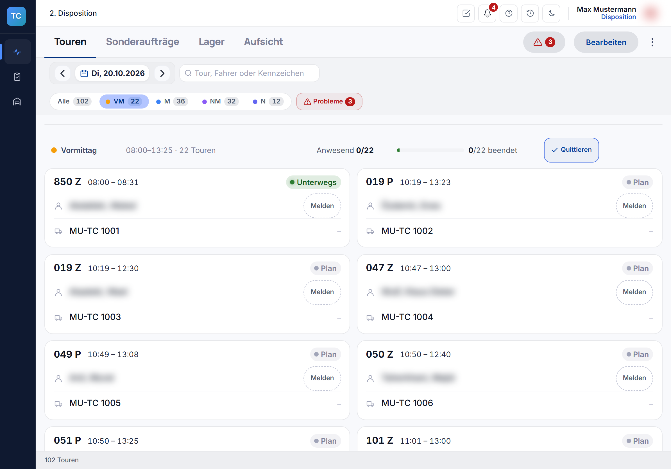This screenshot has height=469, width=671.
Task: Open the help question mark icon
Action: [509, 13]
